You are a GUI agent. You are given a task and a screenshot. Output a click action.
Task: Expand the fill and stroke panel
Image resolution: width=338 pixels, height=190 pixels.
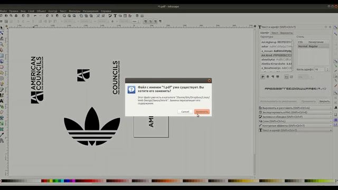tap(295, 117)
